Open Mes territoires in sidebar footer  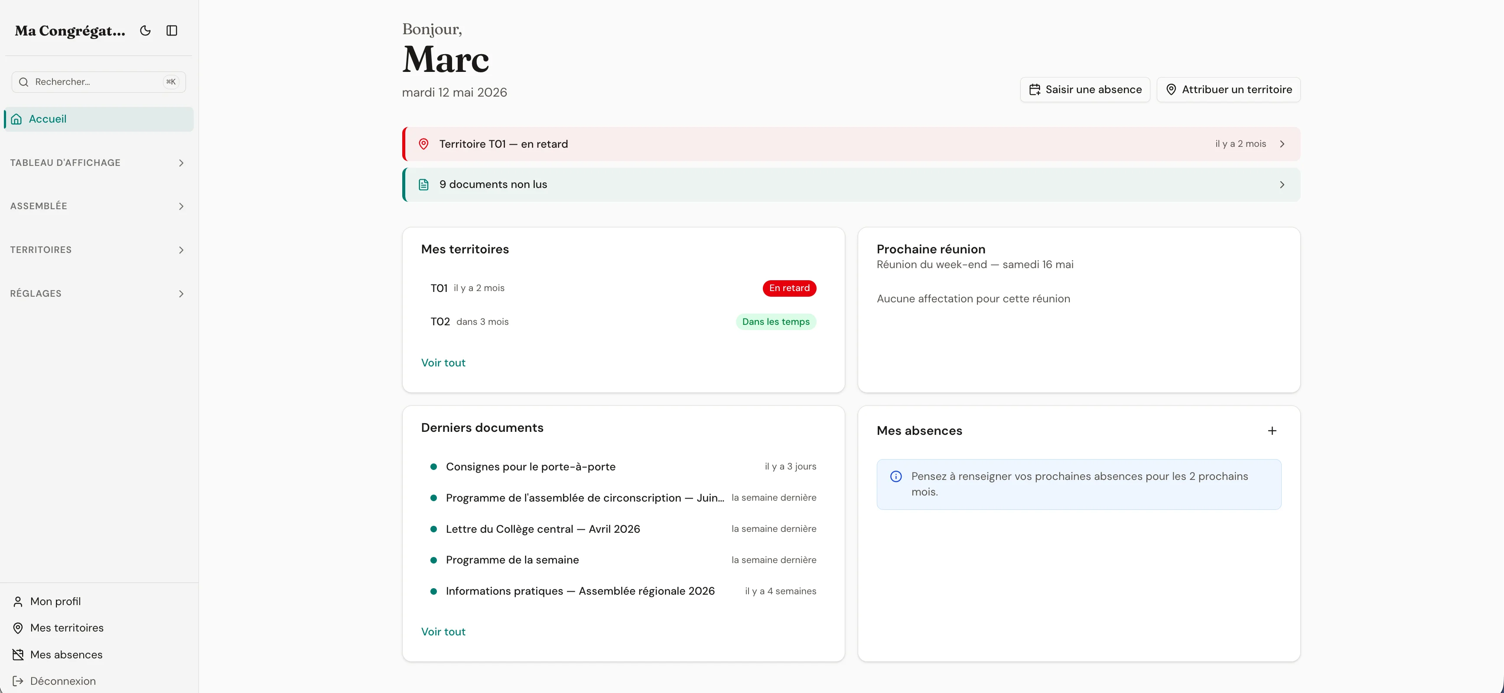99,628
